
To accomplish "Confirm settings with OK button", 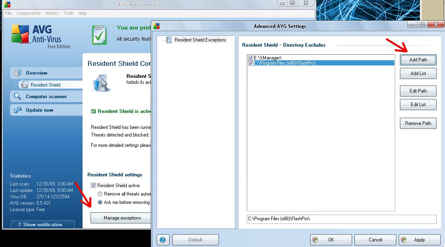I will coord(331,240).
